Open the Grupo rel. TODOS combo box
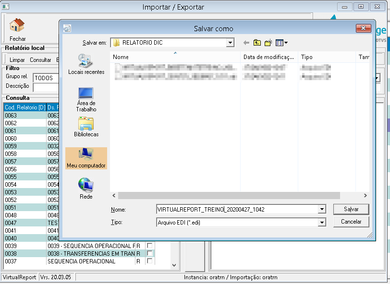 [x=46, y=78]
